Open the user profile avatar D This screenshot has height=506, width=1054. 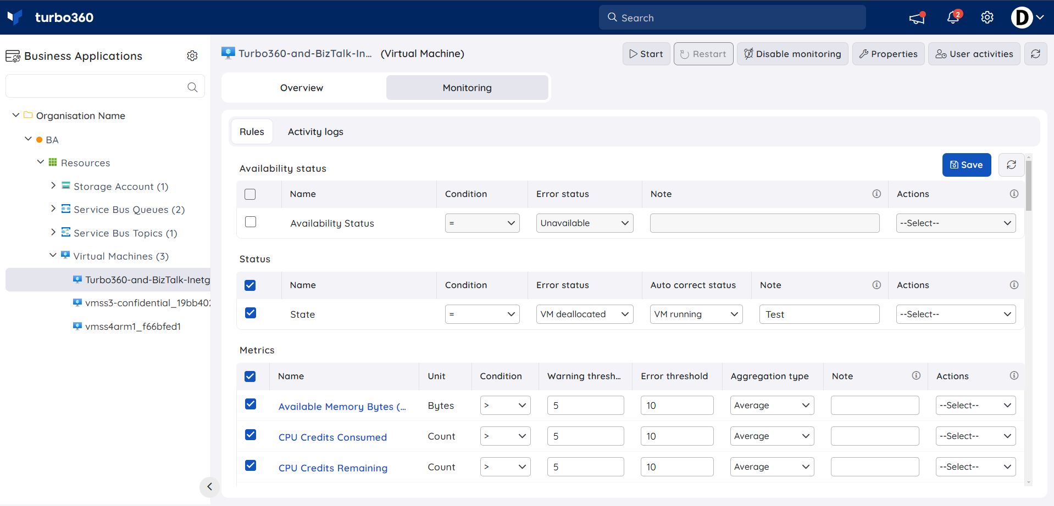coord(1022,18)
